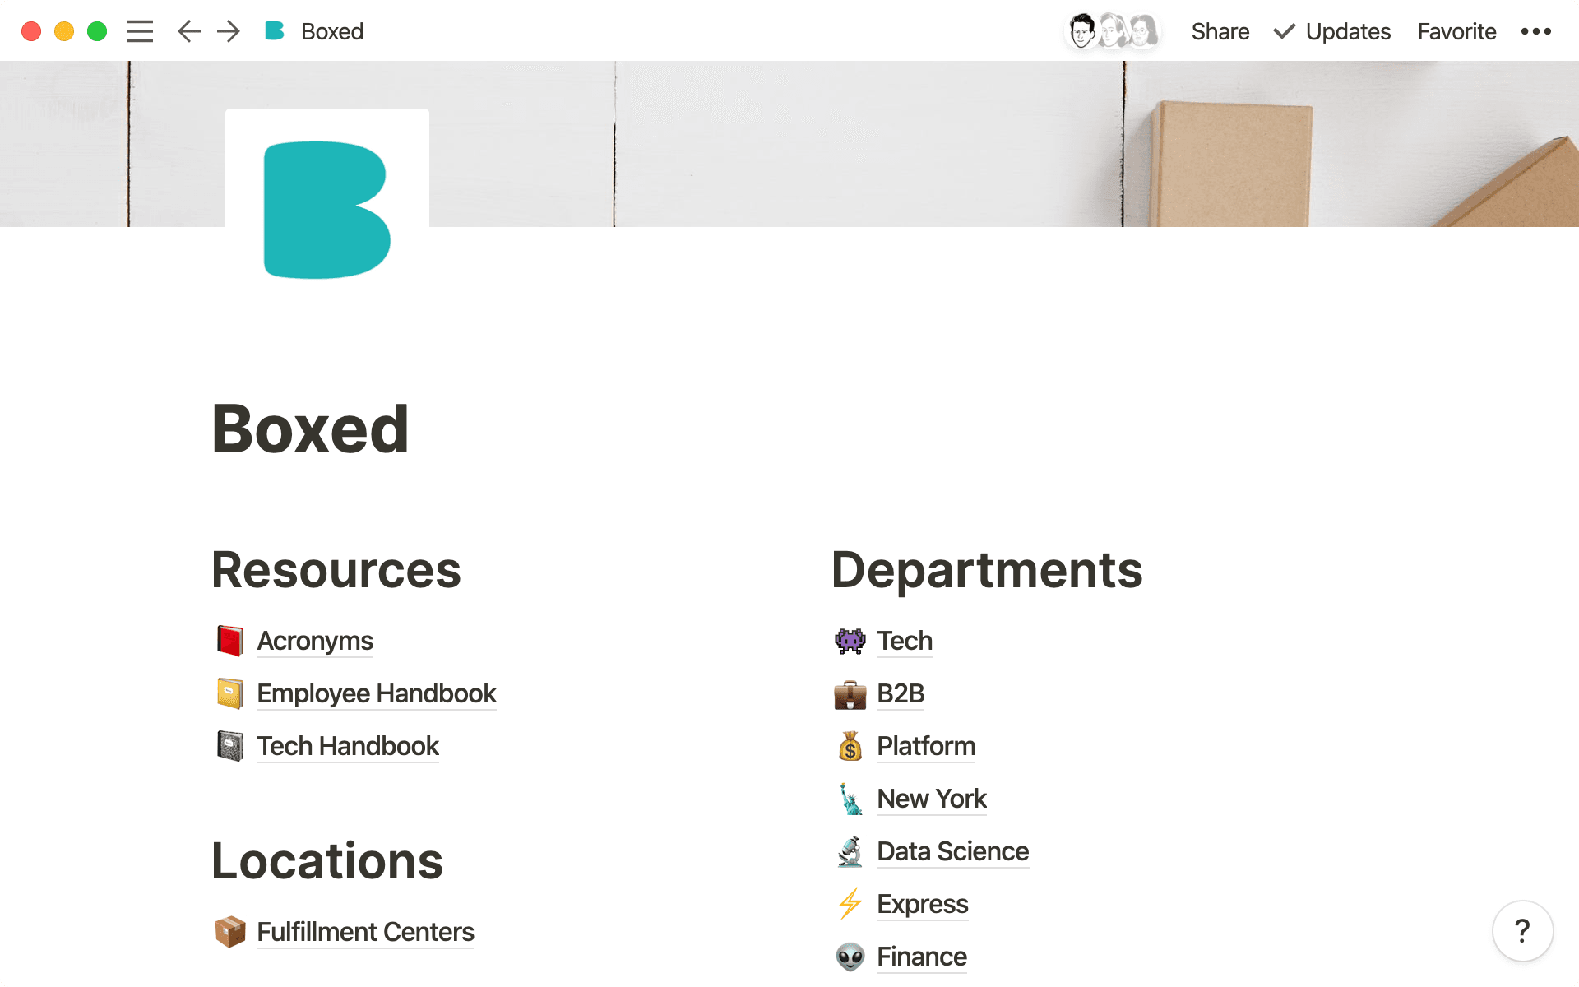Click the lightning bolt icon beside Express
The width and height of the screenshot is (1579, 987).
(x=850, y=904)
